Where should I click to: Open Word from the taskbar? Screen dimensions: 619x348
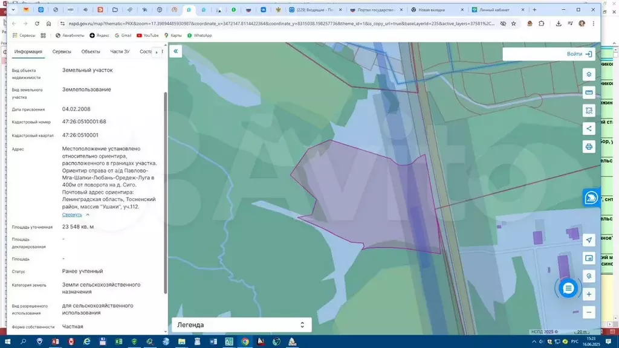[x=213, y=341]
